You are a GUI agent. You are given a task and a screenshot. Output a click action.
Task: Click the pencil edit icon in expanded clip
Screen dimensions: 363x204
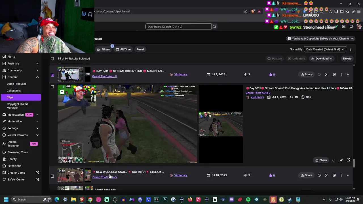coord(341,160)
